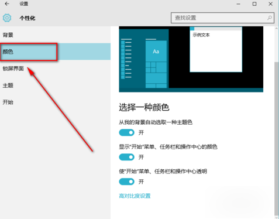Maximize the Settings window
The height and width of the screenshot is (219, 279).
[254, 4]
